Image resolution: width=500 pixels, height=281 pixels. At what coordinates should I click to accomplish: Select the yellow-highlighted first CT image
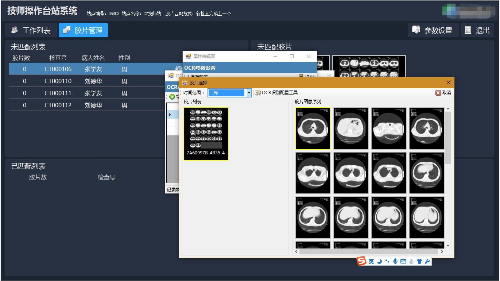click(313, 128)
